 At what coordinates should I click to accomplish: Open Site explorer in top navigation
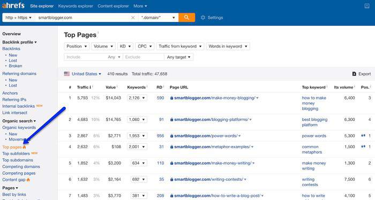tap(42, 6)
